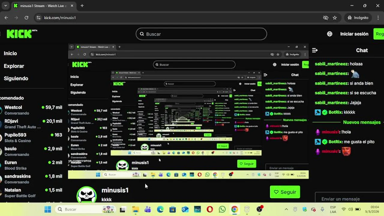The width and height of the screenshot is (384, 216).
Task: Open Microsoft Teams from the taskbar
Action: click(x=148, y=209)
